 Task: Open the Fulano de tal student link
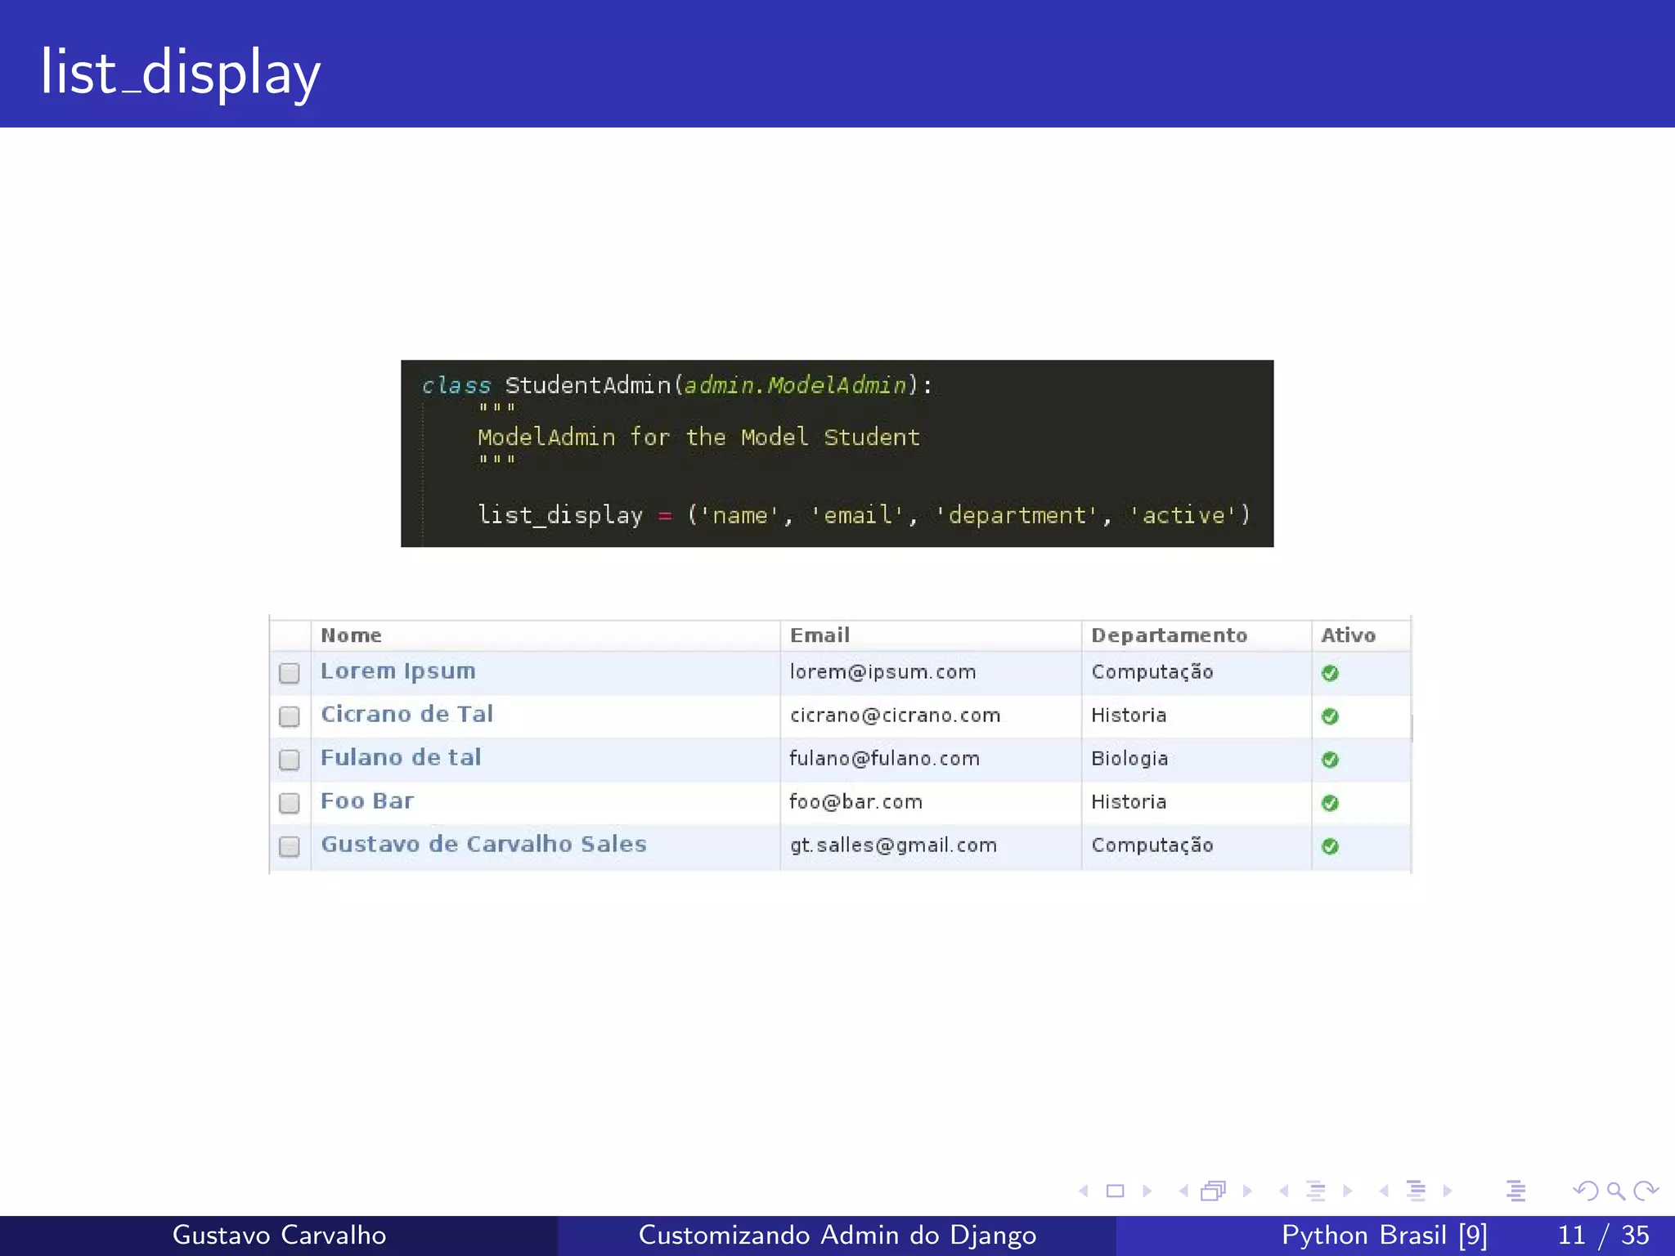pos(401,757)
